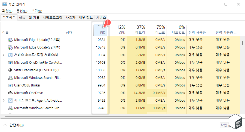The image size is (245, 132).
Task: Click 2.2MB memory cell of 로컬 서비스
Action: (x=137, y=55)
